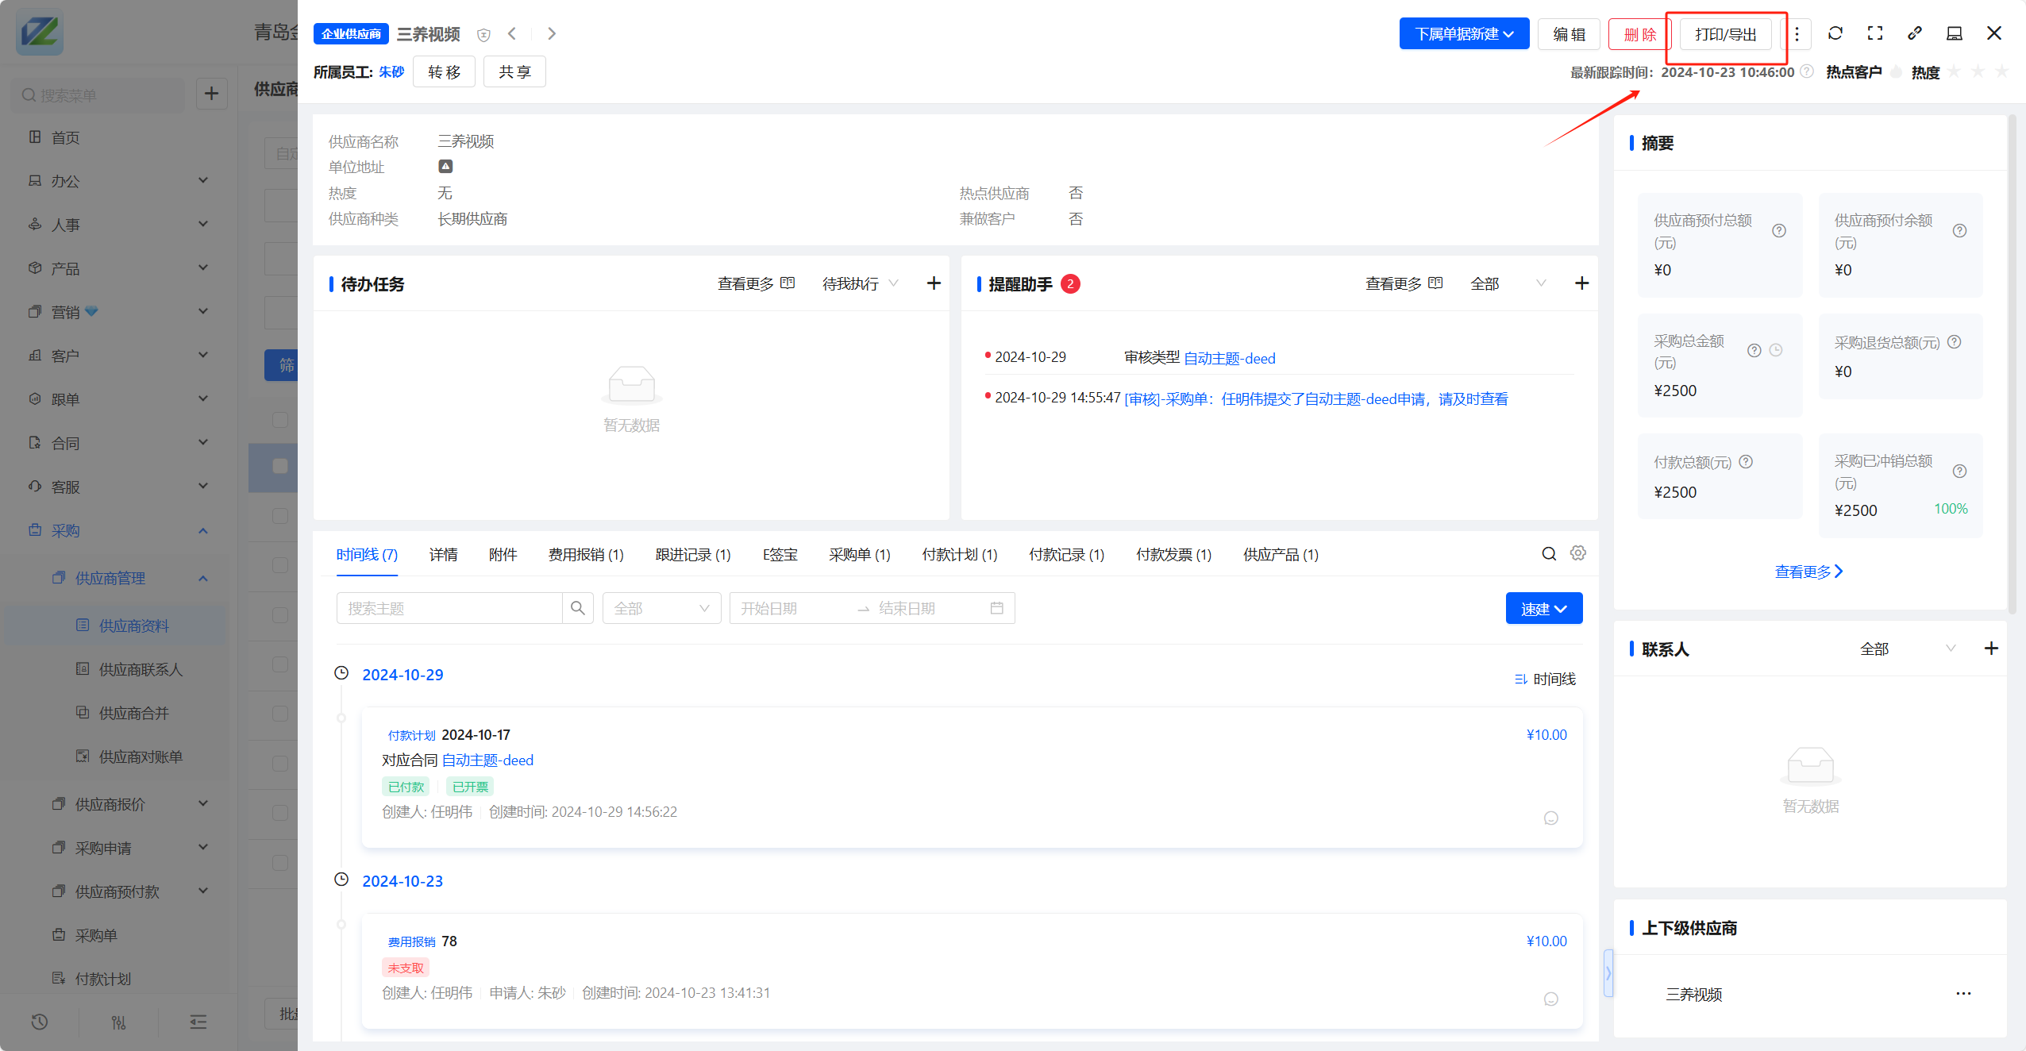Click 共享 button

point(514,71)
